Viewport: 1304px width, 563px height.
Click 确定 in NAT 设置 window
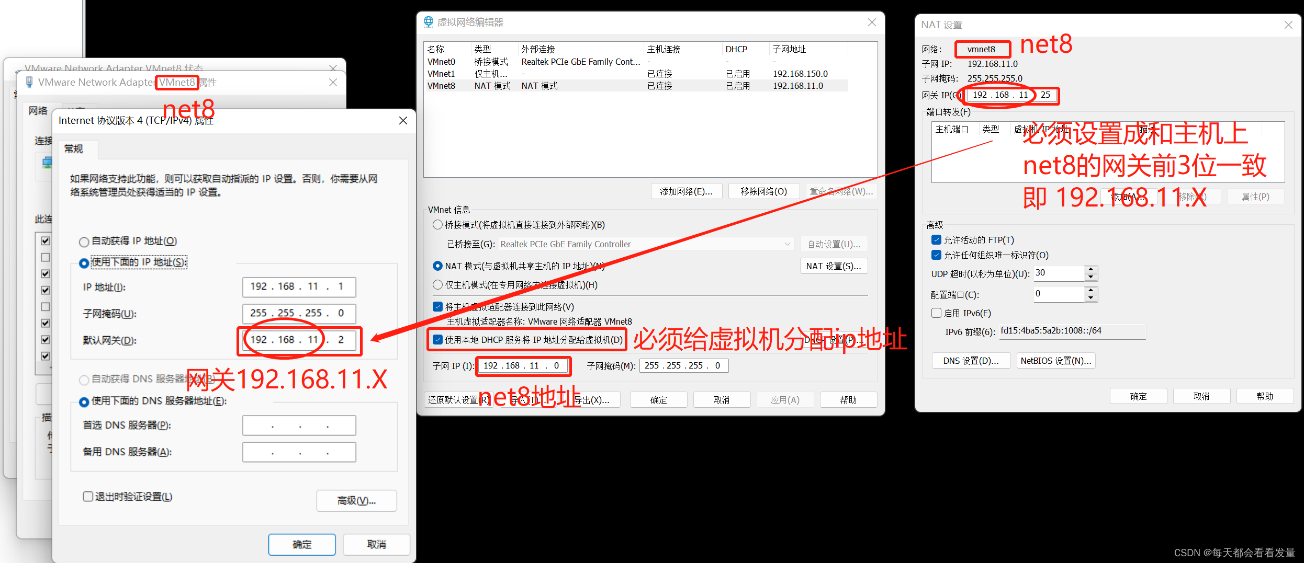(1138, 396)
